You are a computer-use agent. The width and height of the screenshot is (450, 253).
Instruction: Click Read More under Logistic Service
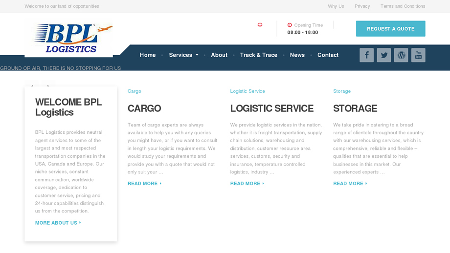pos(247,184)
